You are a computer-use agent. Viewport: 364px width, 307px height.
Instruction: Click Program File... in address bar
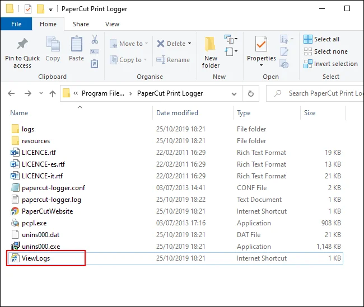pyautogui.click(x=103, y=93)
